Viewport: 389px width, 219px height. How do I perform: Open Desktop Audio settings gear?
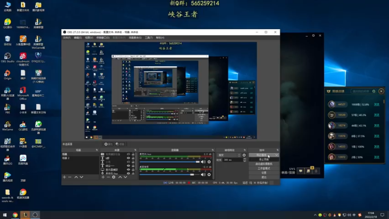click(209, 175)
